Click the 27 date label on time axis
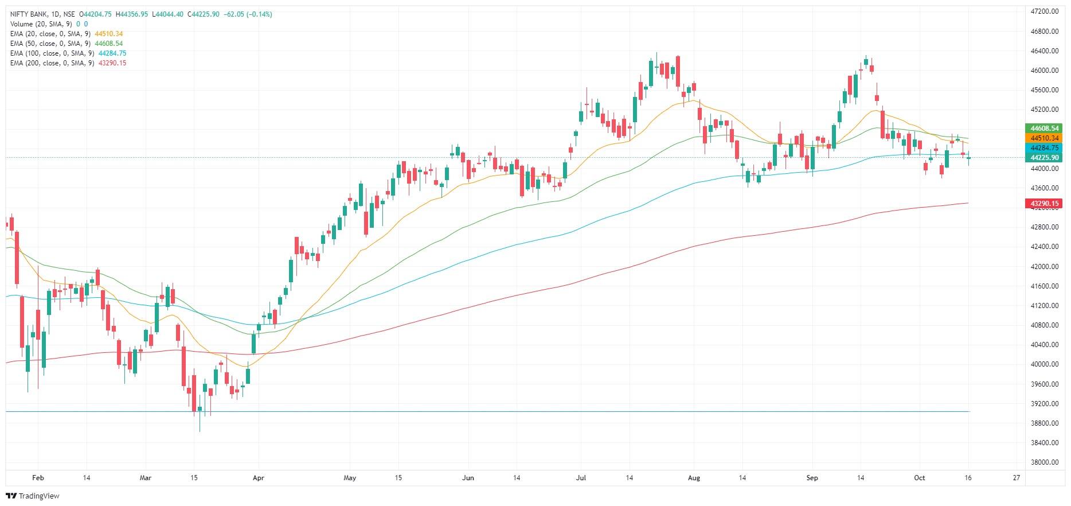Viewport: 1071px width, 506px height. pos(1017,478)
